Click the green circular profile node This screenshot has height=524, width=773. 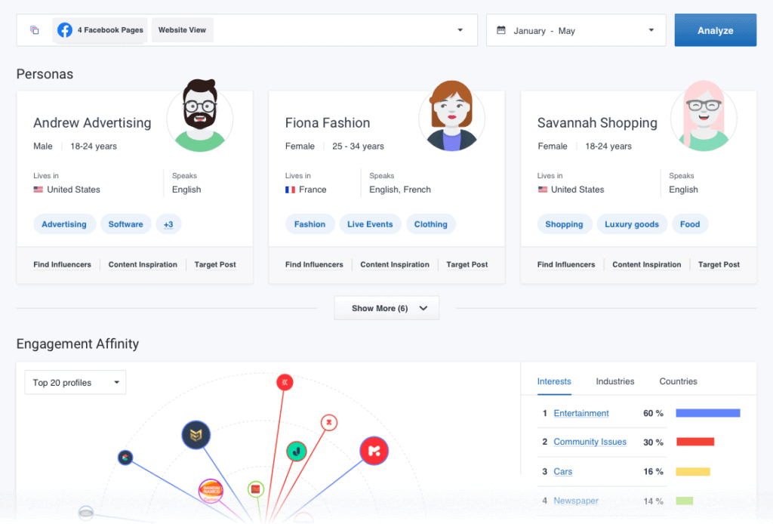pyautogui.click(x=296, y=452)
